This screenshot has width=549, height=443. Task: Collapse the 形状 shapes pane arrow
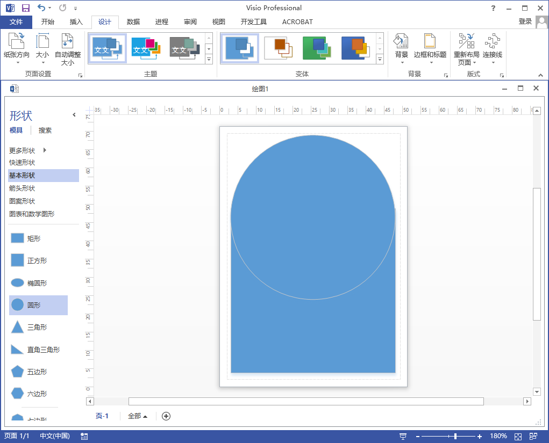[x=74, y=115]
